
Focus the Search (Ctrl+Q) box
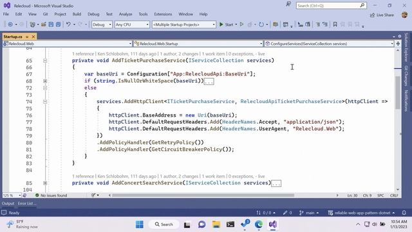331,6
